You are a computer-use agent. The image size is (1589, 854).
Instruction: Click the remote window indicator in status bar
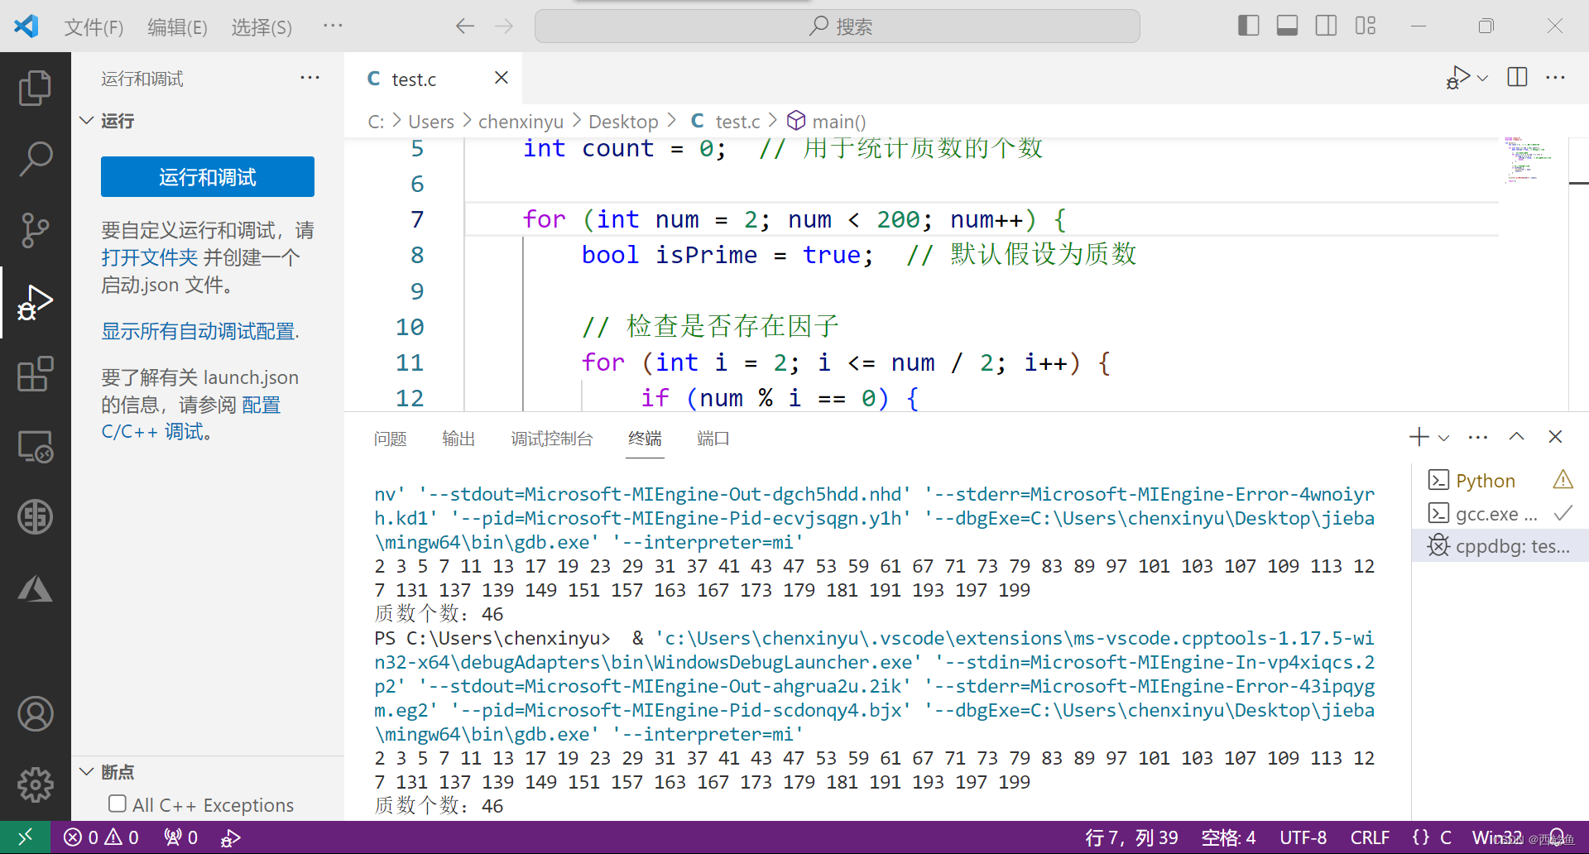pyautogui.click(x=25, y=837)
